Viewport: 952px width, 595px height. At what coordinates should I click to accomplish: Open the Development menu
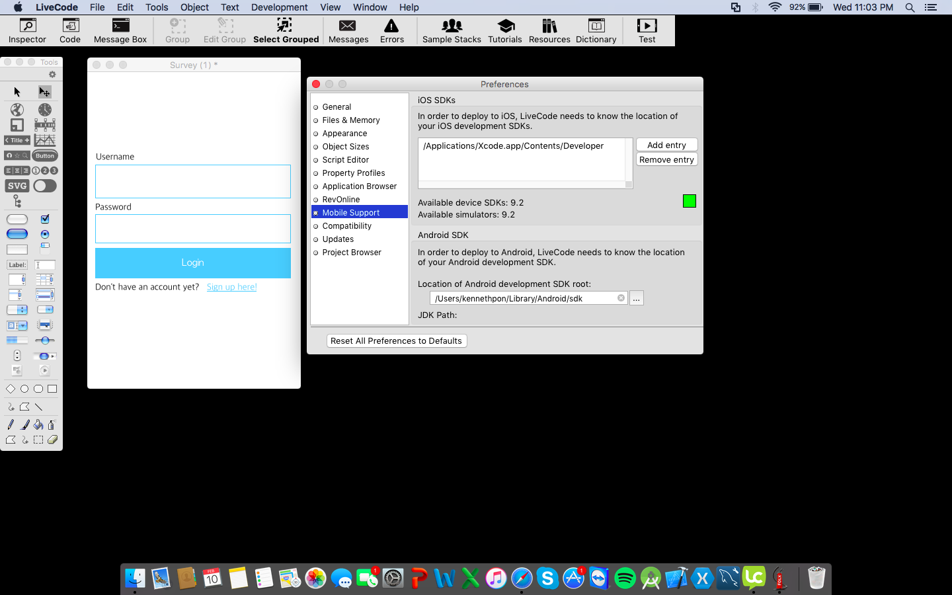279,7
